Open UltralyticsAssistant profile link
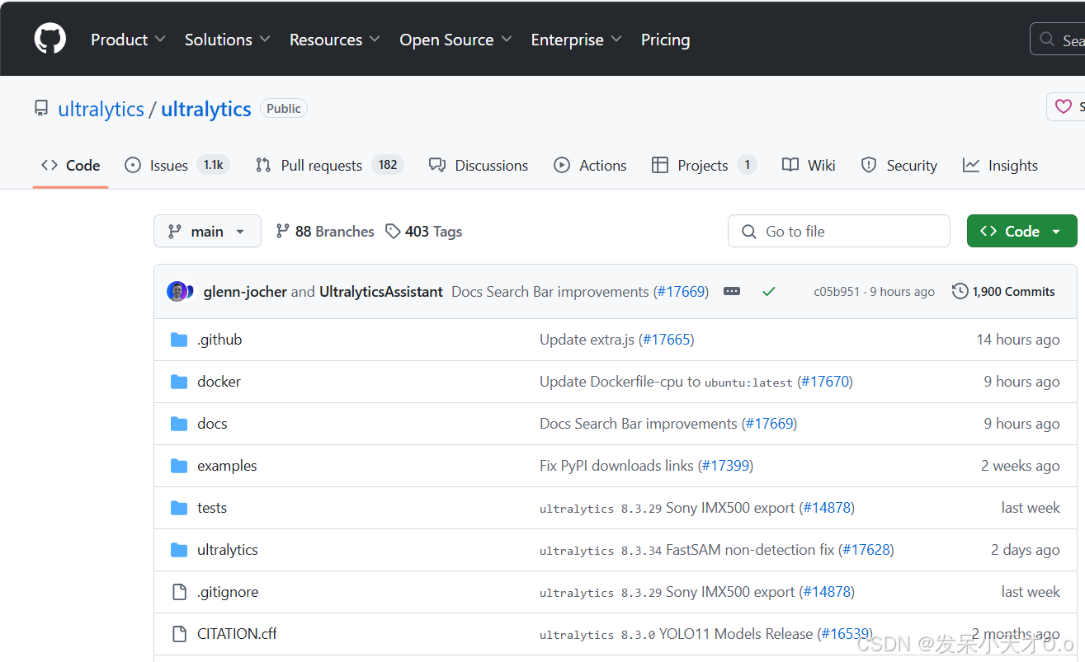 tap(381, 292)
